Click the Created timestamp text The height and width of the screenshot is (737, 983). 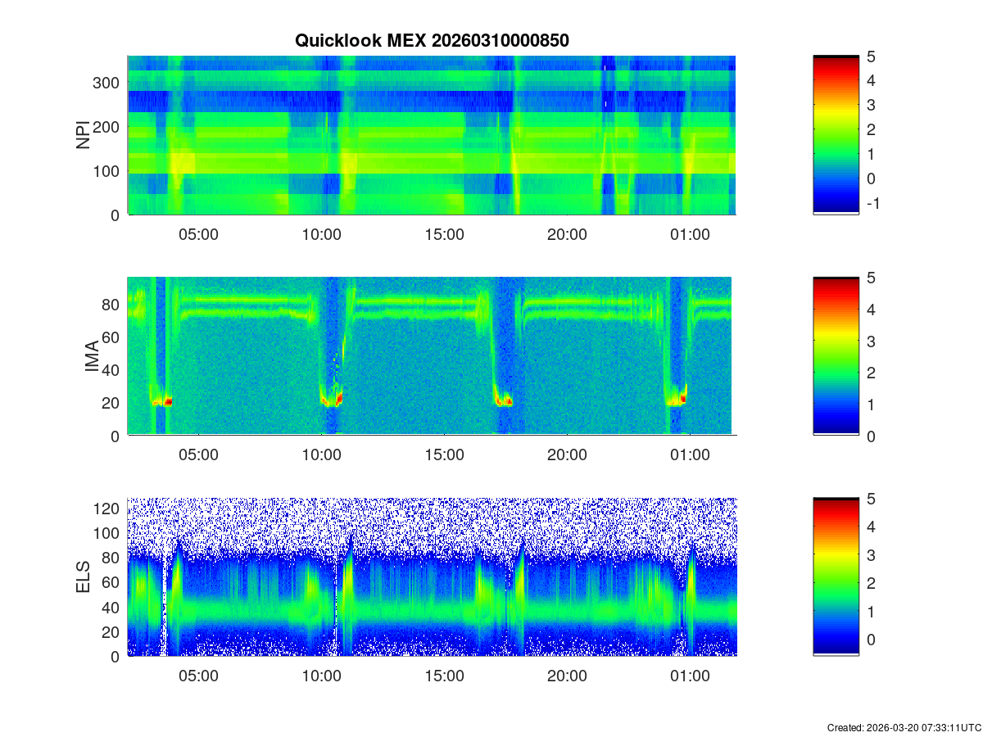tap(904, 727)
